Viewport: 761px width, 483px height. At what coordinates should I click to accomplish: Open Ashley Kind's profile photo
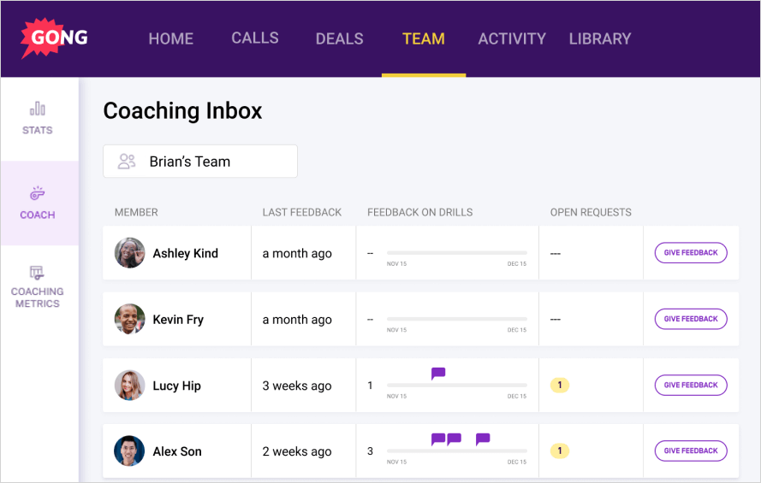point(129,253)
